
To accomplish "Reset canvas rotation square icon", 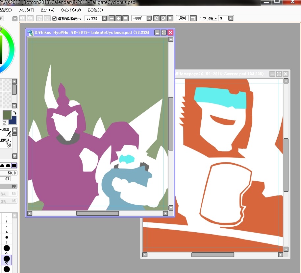I will coord(170,18).
